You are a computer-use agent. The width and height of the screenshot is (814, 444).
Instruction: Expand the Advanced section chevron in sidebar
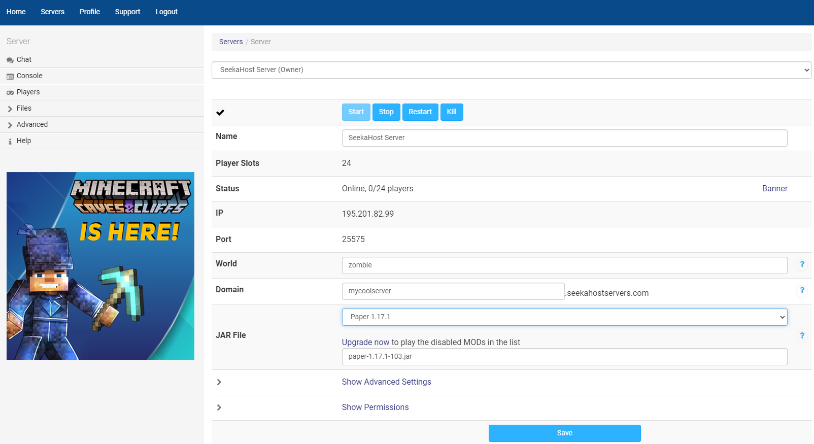10,125
